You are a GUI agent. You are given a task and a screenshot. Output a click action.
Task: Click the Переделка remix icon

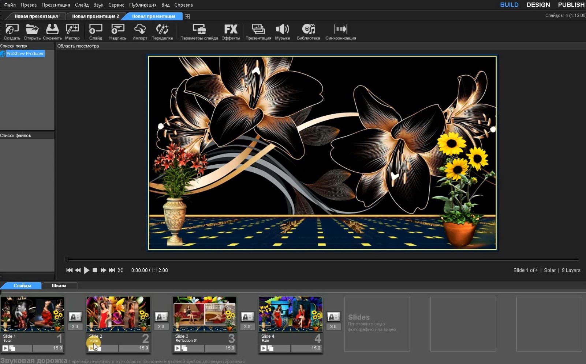click(162, 32)
